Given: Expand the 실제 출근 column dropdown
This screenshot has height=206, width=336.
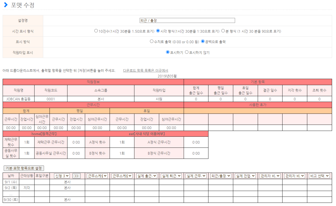Looking at the screenshot, I should point(147,176).
